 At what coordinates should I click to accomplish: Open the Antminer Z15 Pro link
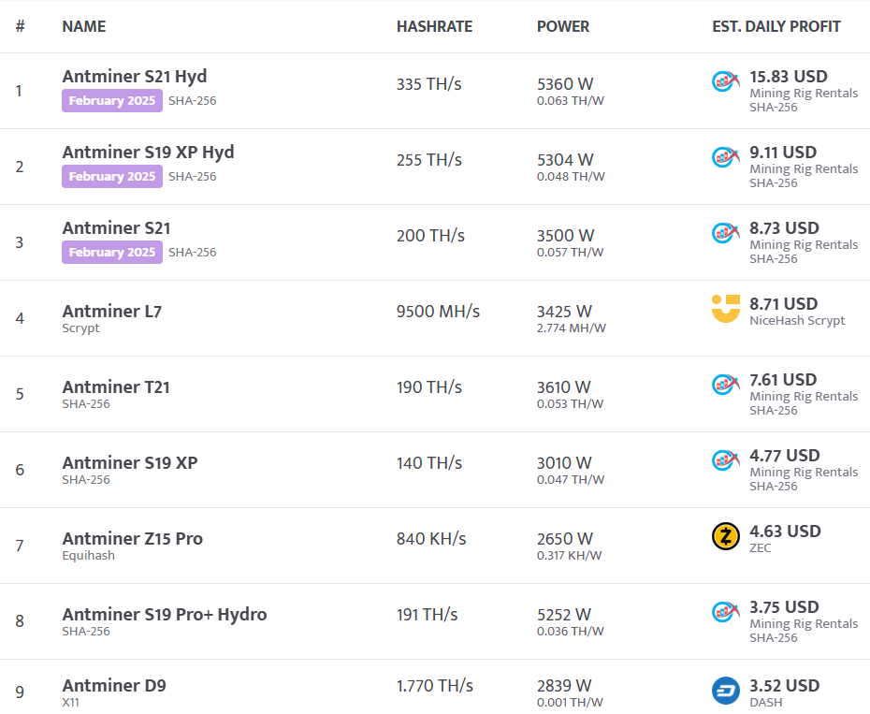coord(133,538)
